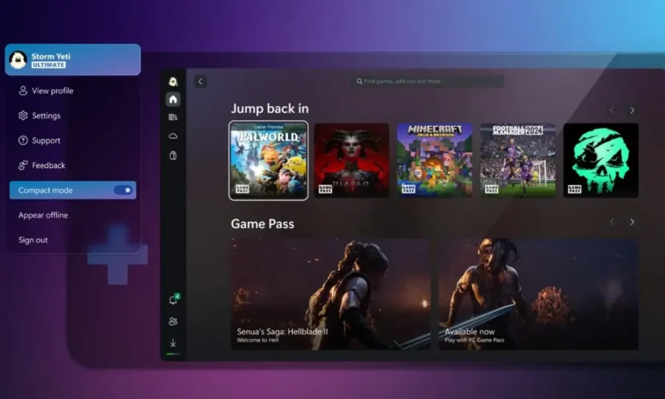Click the Support question mark icon
This screenshot has width=665, height=399.
click(x=23, y=140)
